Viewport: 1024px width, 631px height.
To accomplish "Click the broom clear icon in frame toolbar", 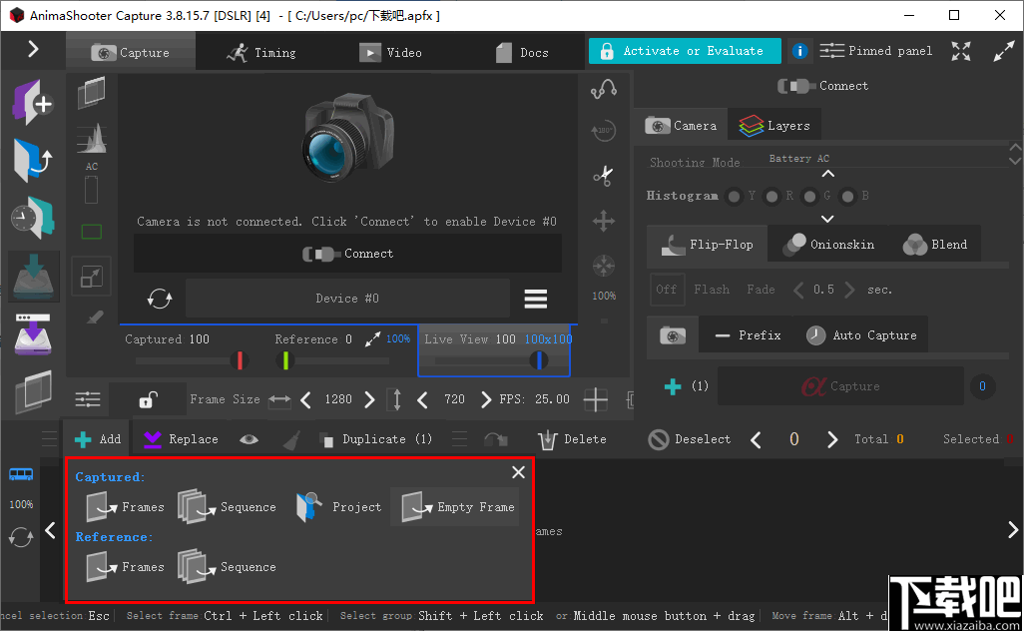I will click(291, 439).
